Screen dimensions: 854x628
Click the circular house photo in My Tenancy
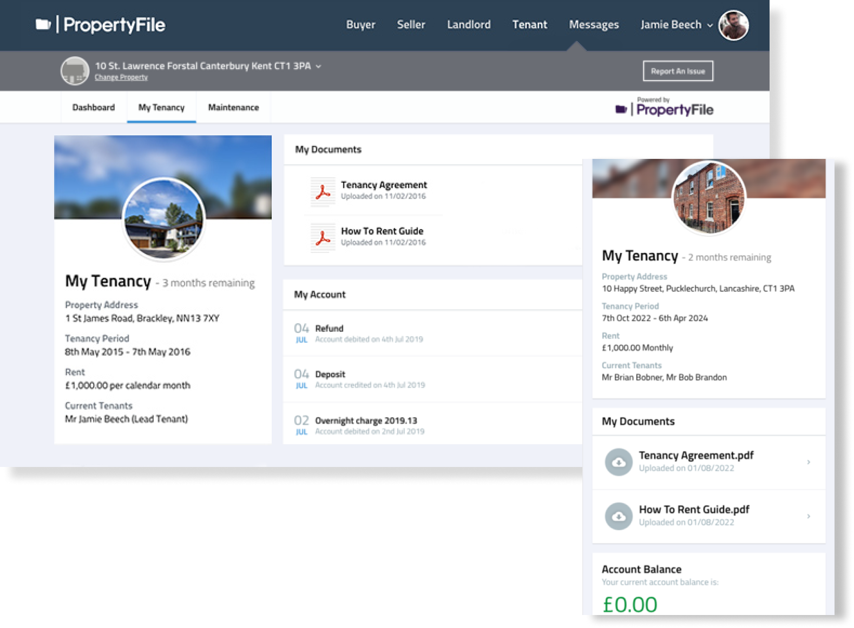(x=164, y=219)
